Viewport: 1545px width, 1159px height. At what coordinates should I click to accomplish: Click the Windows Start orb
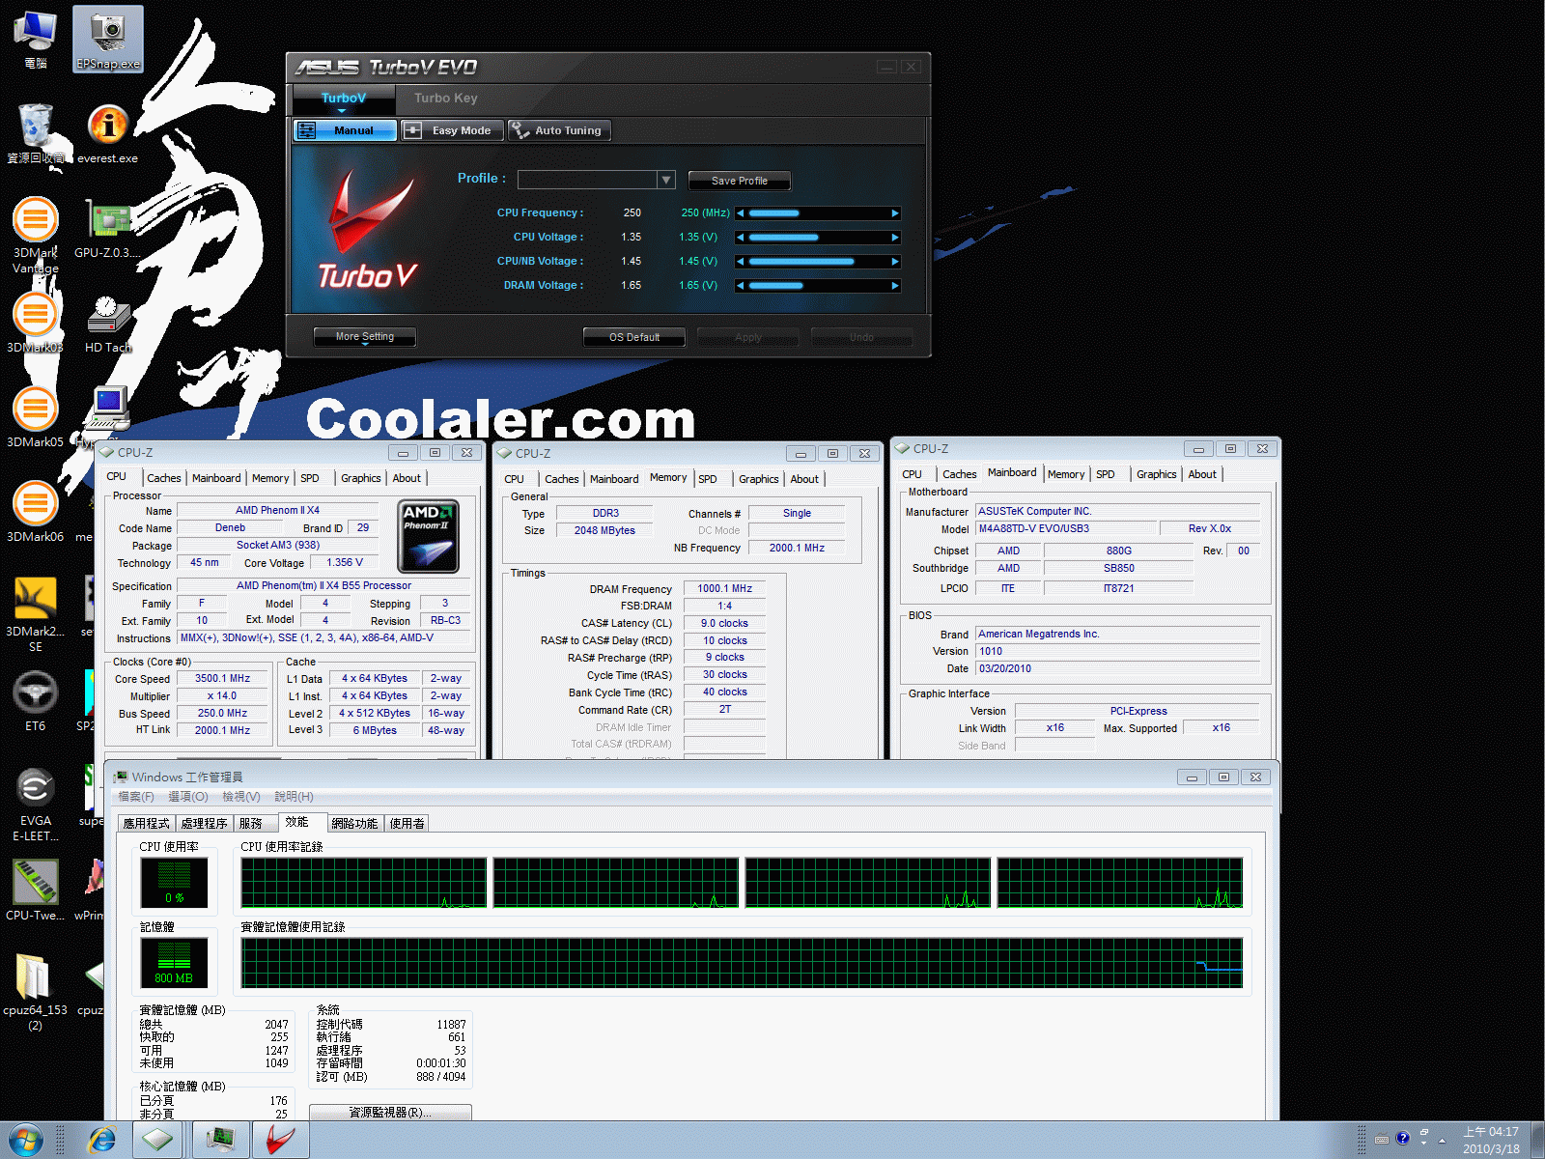click(x=25, y=1141)
